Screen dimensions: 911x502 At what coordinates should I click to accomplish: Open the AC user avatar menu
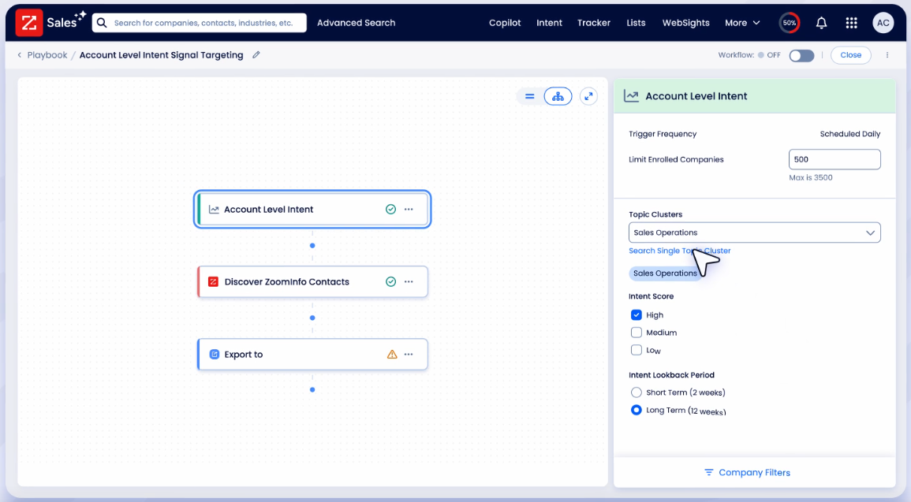pos(883,23)
